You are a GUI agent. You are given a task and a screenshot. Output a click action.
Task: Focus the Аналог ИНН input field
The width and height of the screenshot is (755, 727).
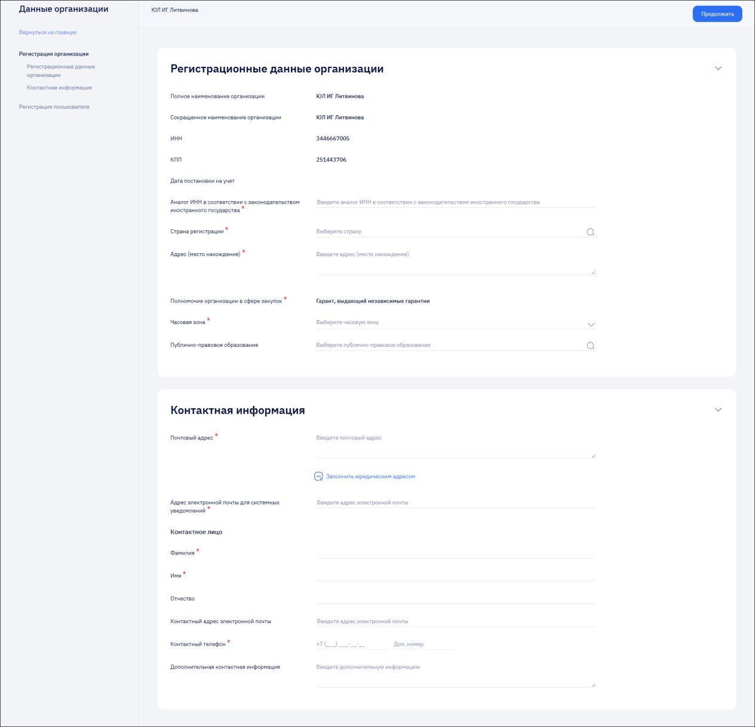tap(455, 202)
